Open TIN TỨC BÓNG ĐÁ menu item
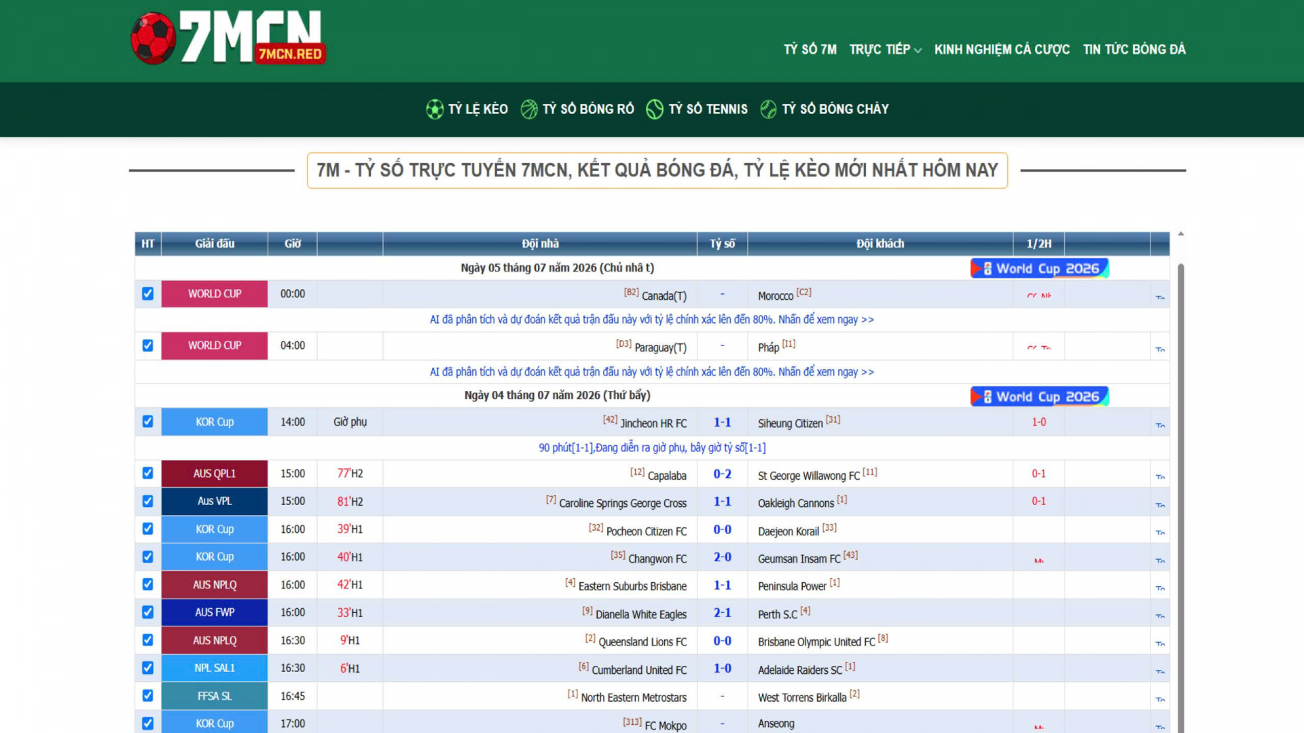Screen dimensions: 1304x733 (1134, 50)
